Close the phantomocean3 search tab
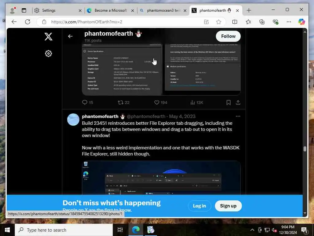Screen dimensions: 314x236 (185, 11)
